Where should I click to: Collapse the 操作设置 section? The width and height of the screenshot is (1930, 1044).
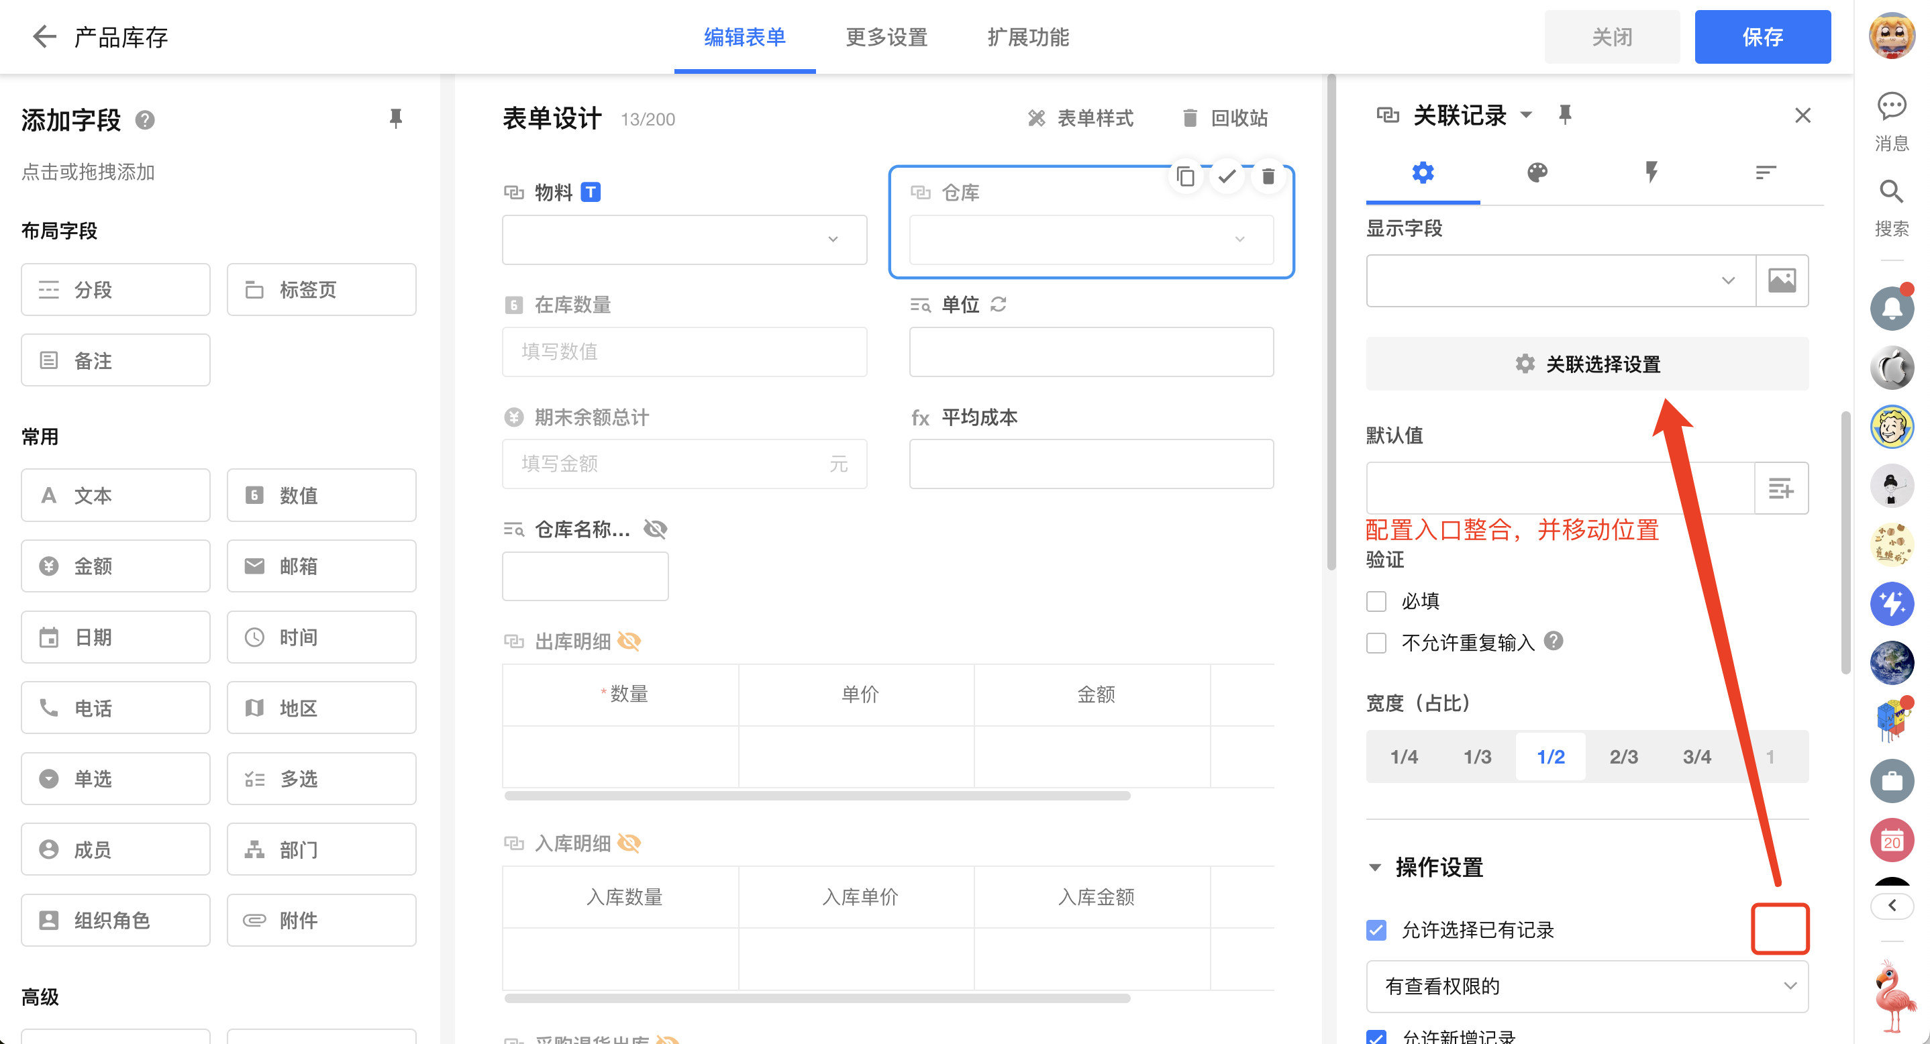click(1375, 868)
